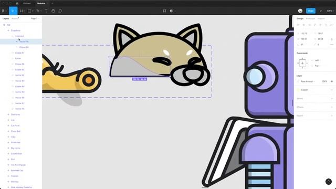
Task: Switch to the Design tab
Action: point(300,19)
